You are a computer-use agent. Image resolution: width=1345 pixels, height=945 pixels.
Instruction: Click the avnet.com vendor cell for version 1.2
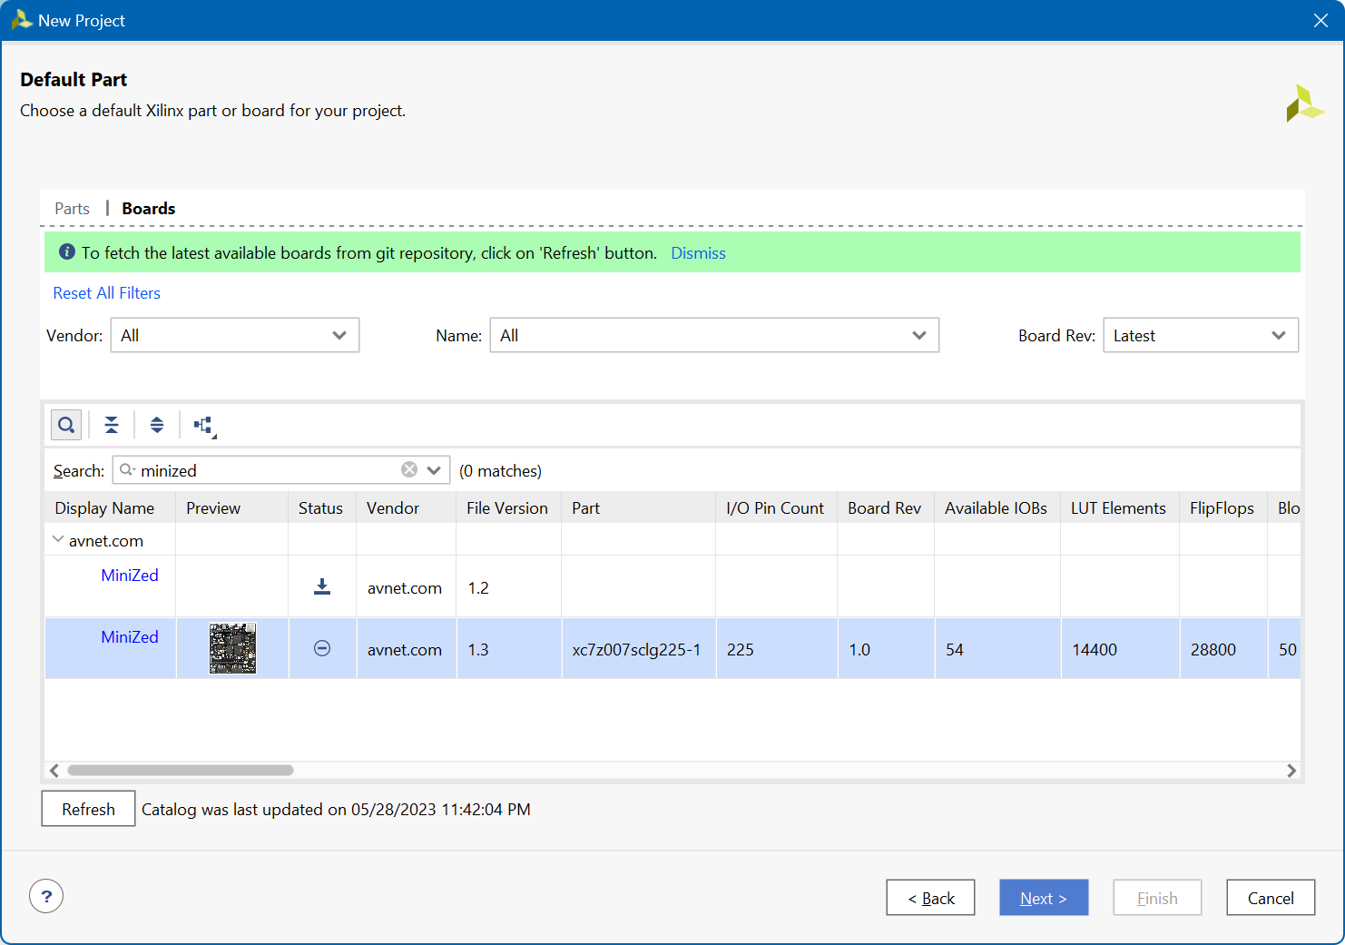click(x=405, y=587)
